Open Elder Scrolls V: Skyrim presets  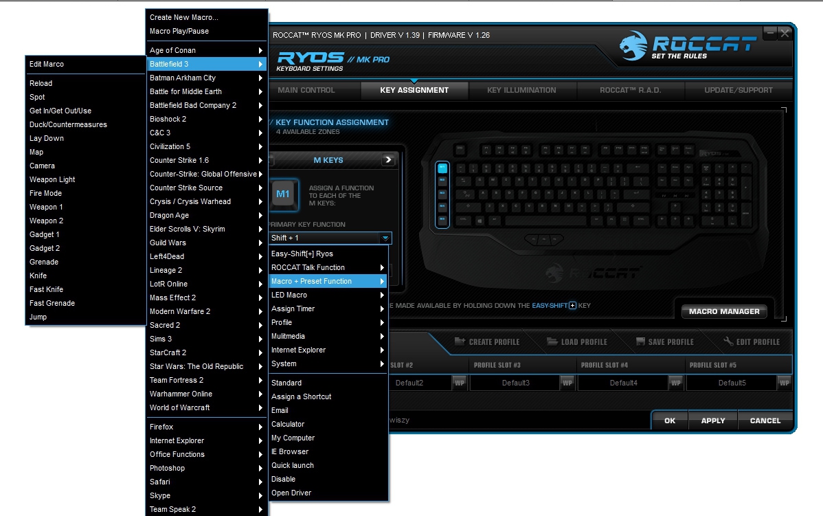pos(207,229)
